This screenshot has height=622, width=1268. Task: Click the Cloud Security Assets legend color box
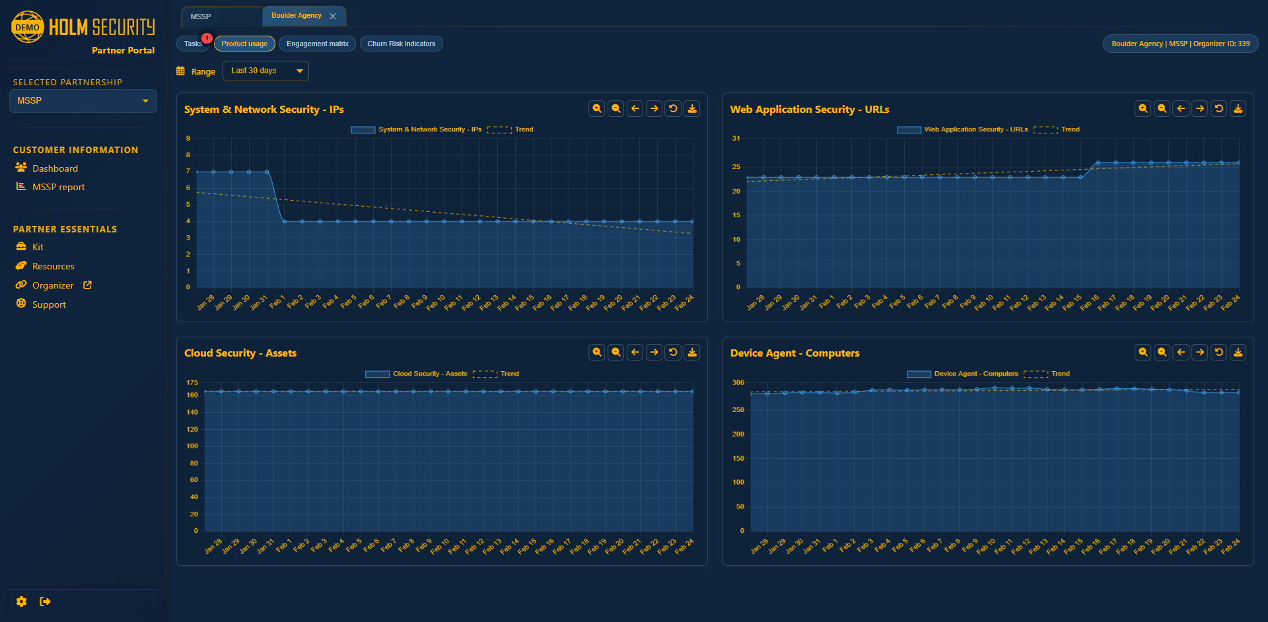click(x=377, y=374)
